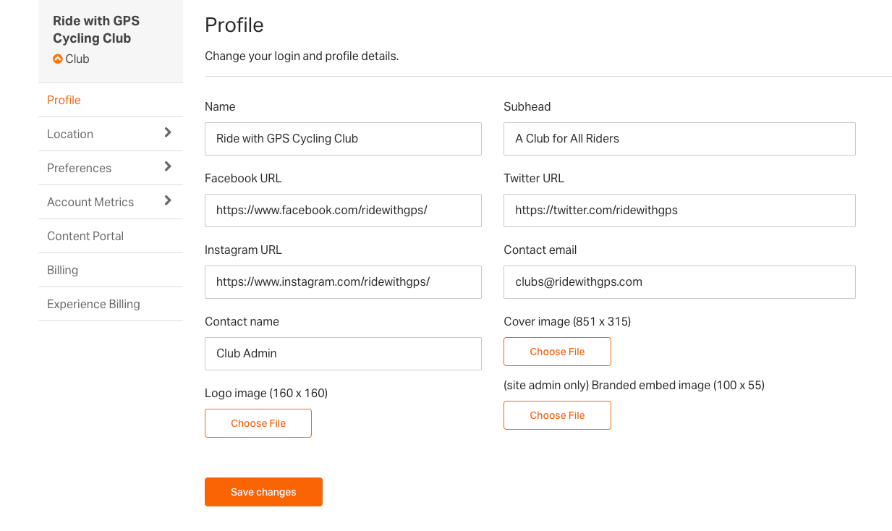Open the Account Metrics sidebar section
The height and width of the screenshot is (531, 892).
pyautogui.click(x=111, y=202)
